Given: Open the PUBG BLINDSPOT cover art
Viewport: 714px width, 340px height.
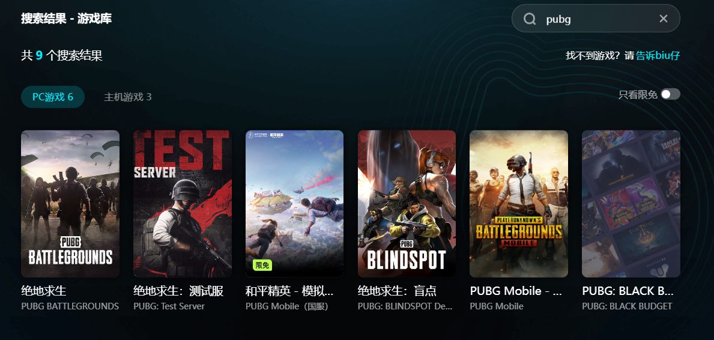Looking at the screenshot, I should click(407, 204).
